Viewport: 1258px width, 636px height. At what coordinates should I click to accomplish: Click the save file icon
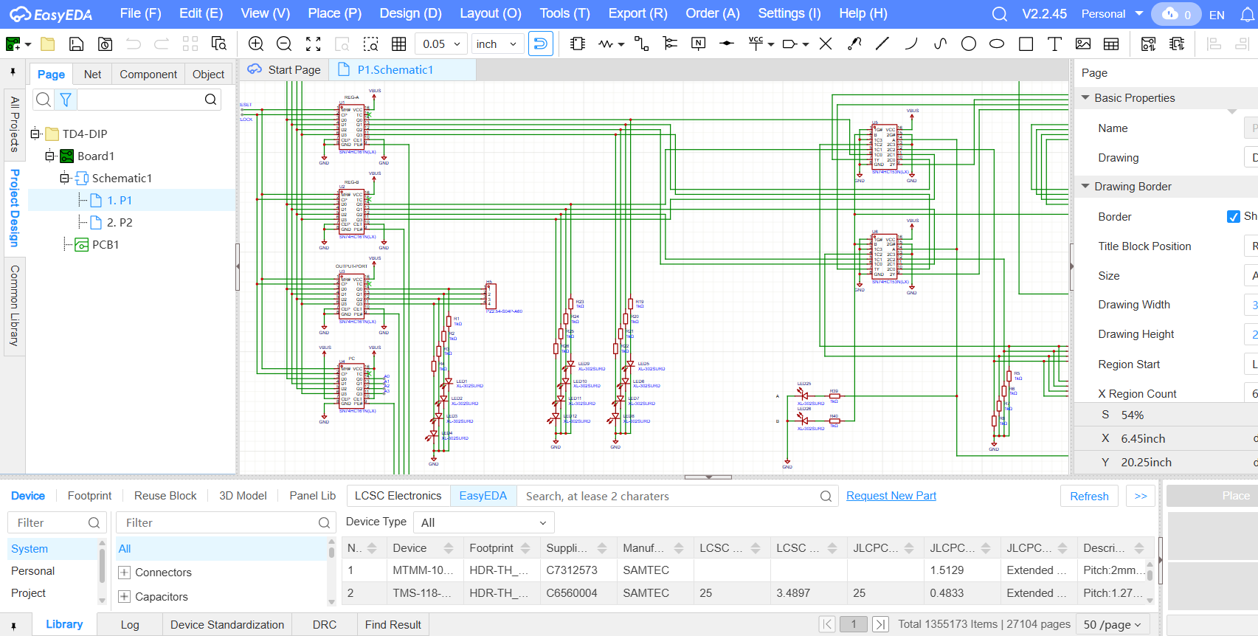(x=76, y=44)
